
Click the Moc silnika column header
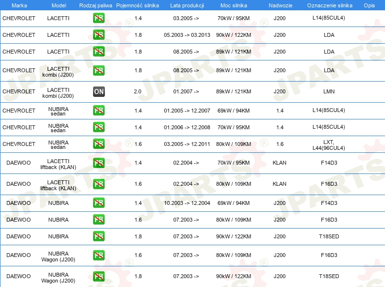pyautogui.click(x=234, y=5)
